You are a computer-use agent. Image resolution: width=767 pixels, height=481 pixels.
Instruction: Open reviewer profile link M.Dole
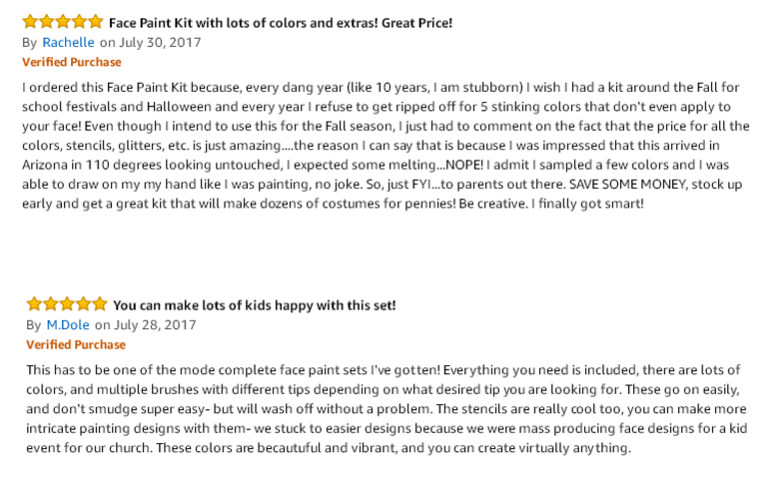tap(68, 325)
